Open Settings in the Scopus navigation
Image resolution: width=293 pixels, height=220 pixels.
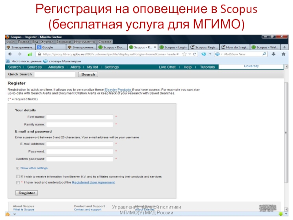[x=112, y=67]
